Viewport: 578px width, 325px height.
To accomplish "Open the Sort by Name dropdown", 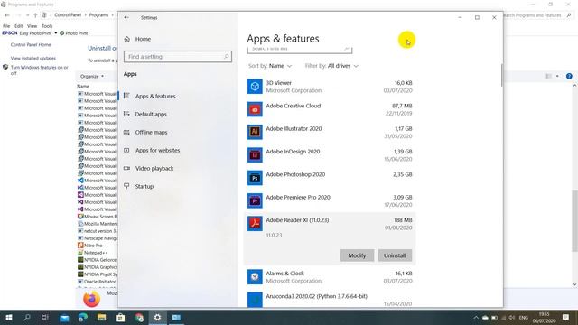I will pos(270,66).
